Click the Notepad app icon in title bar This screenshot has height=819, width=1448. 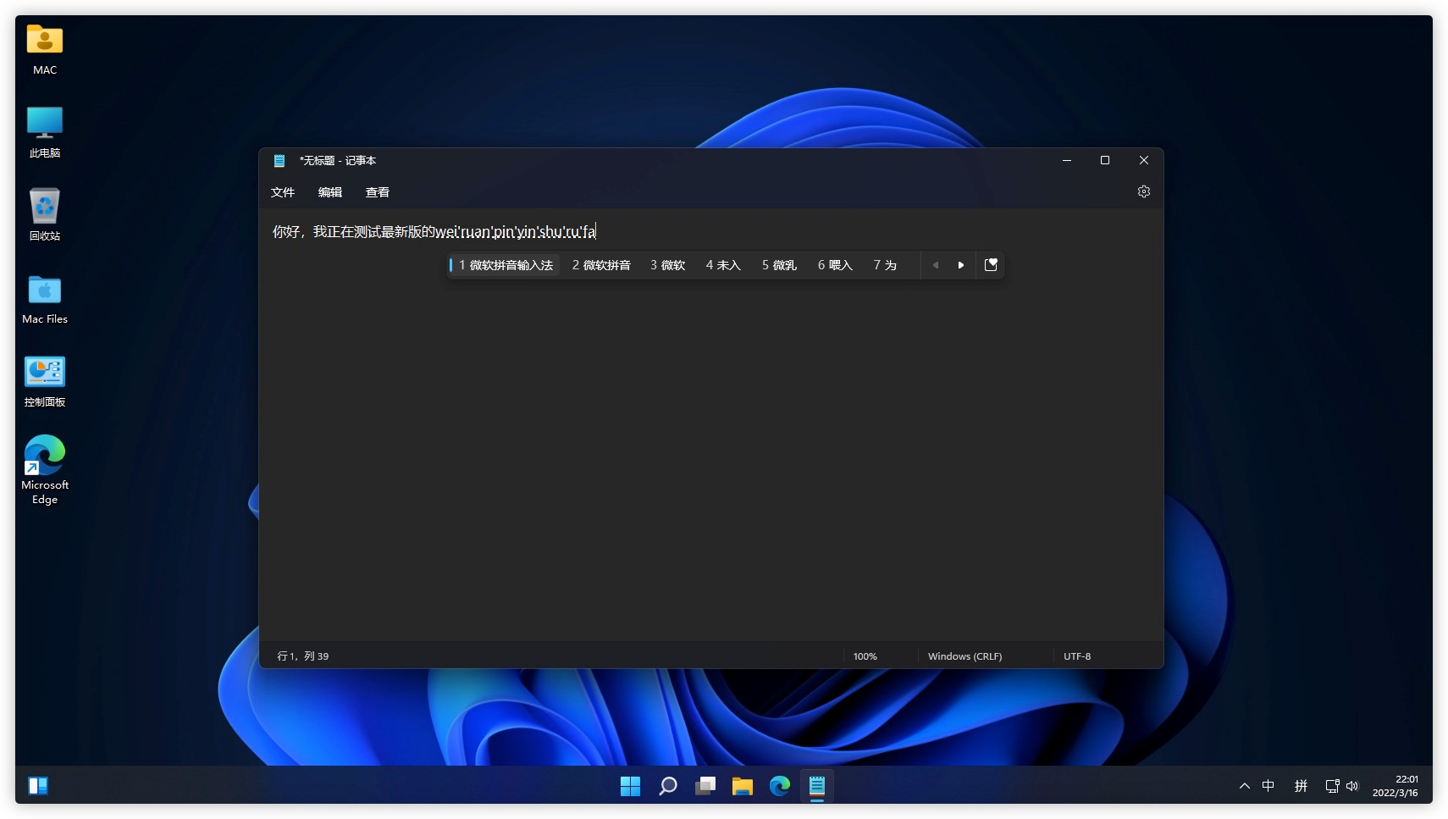279,161
